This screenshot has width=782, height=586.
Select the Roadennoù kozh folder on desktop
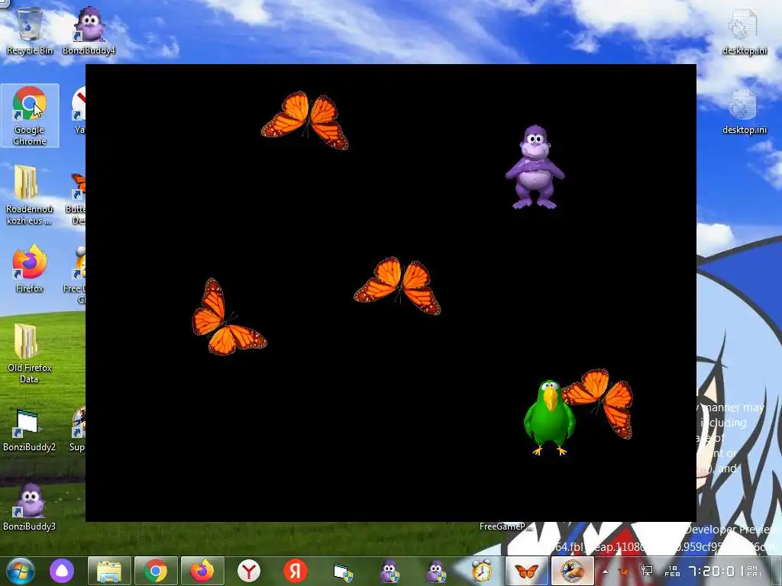pos(30,195)
